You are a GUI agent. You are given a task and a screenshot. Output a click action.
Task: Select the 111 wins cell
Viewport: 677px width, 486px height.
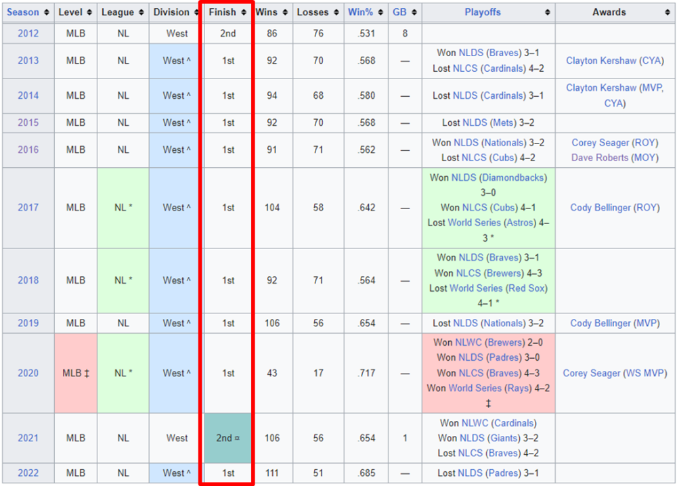272,473
